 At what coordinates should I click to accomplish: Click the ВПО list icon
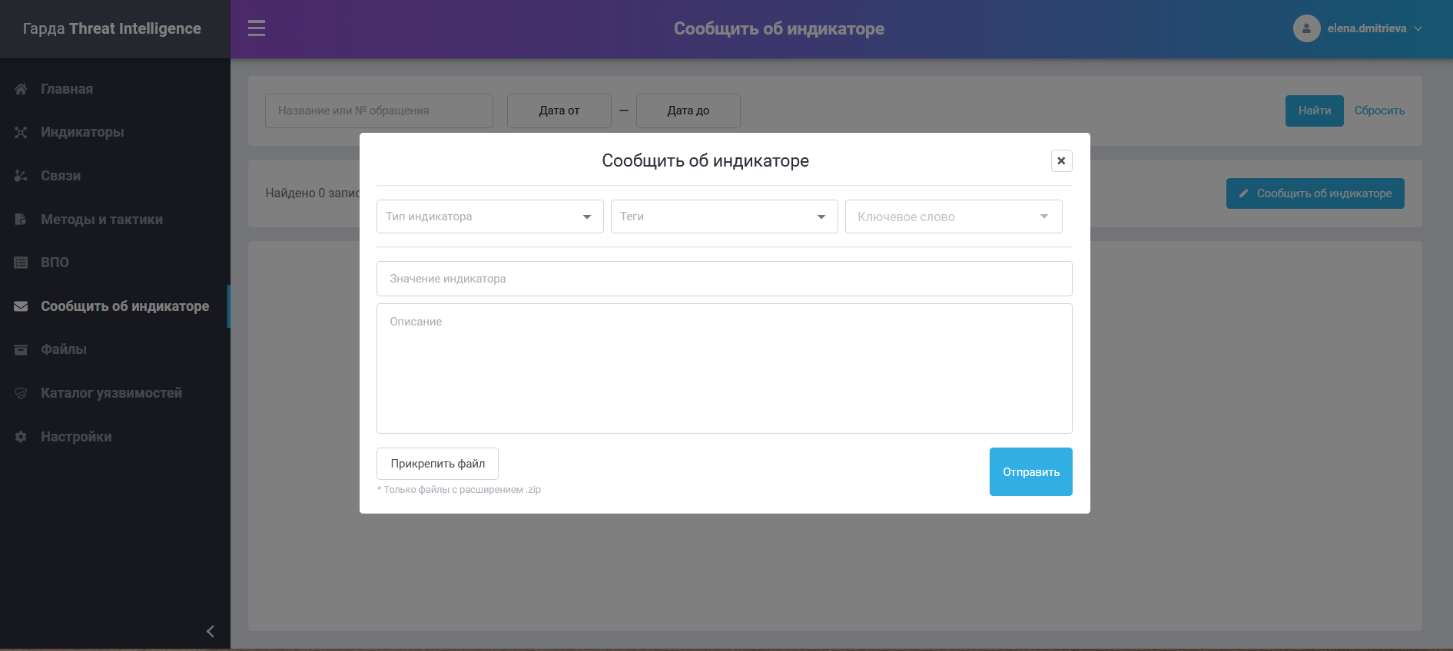21,263
